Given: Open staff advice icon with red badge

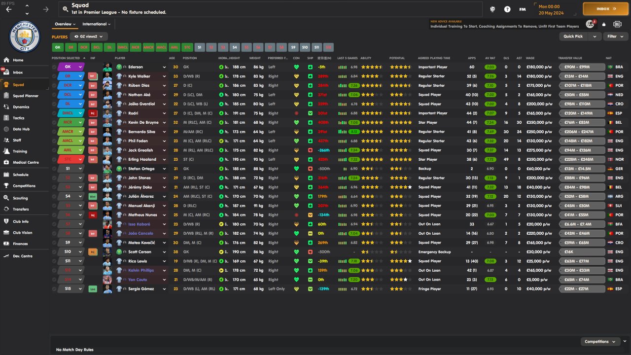Looking at the screenshot, I should coord(590,24).
